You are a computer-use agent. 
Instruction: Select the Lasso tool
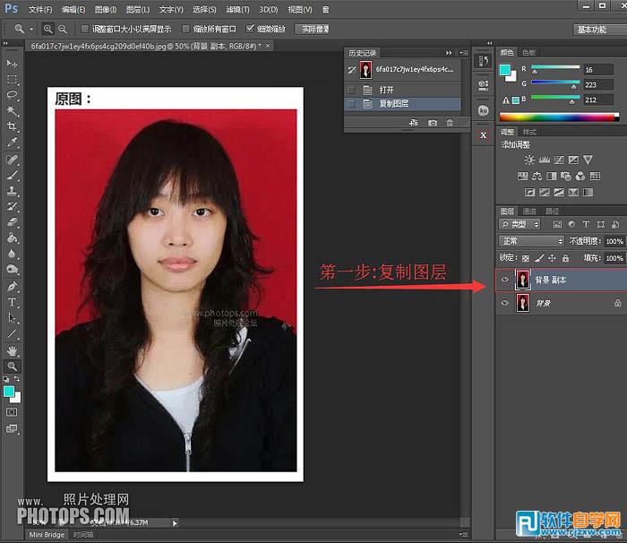[x=13, y=95]
